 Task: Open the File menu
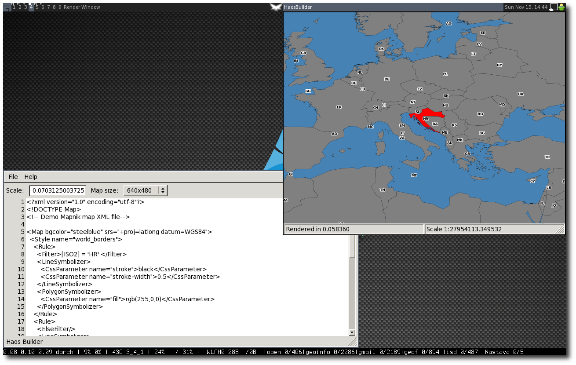coord(13,177)
